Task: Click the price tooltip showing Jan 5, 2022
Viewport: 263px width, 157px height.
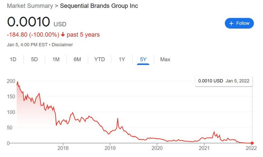Action: pos(224,81)
